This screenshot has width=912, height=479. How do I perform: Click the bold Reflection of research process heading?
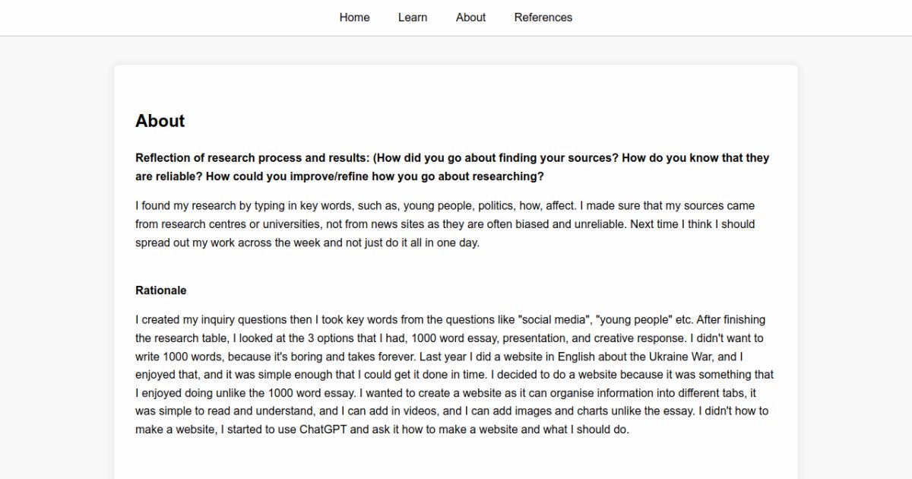pos(452,167)
